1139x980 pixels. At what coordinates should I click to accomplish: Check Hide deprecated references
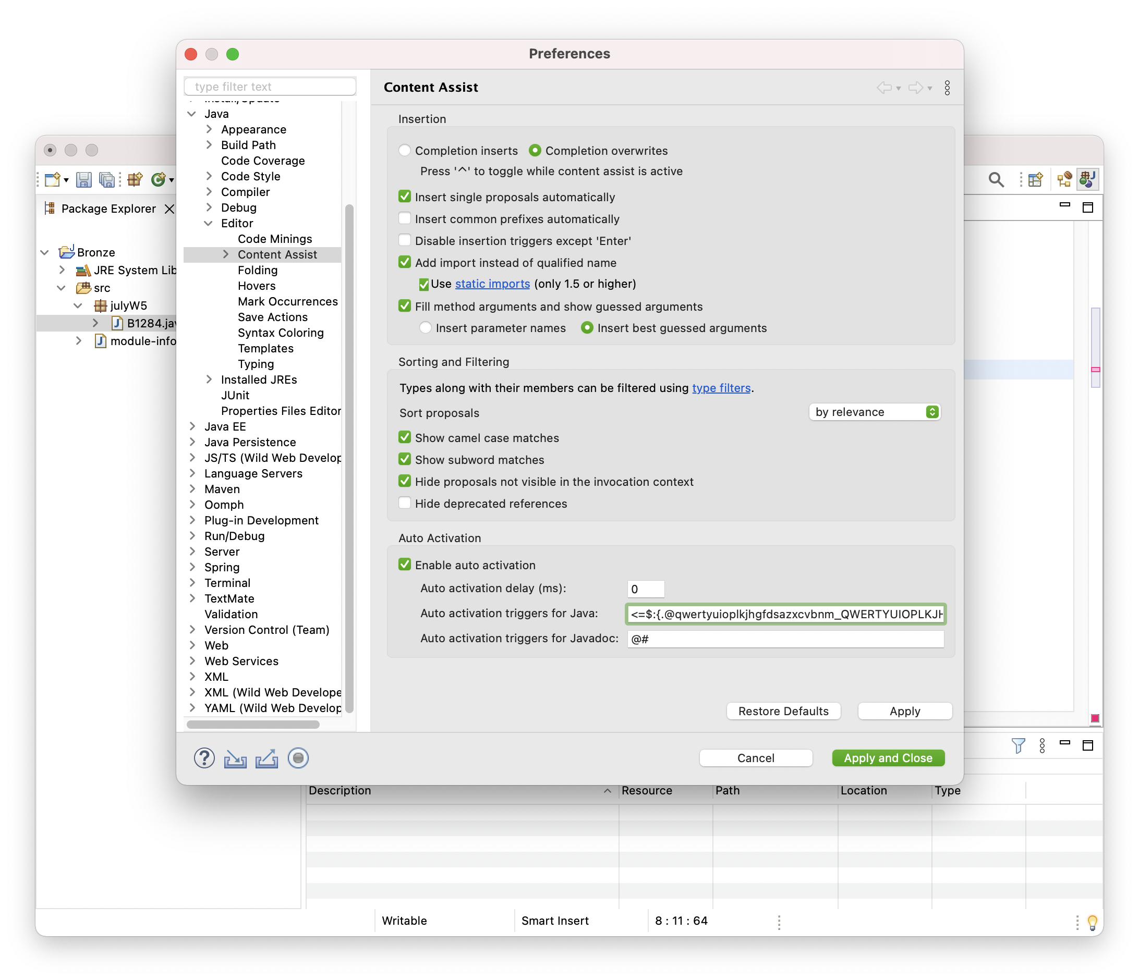(405, 503)
